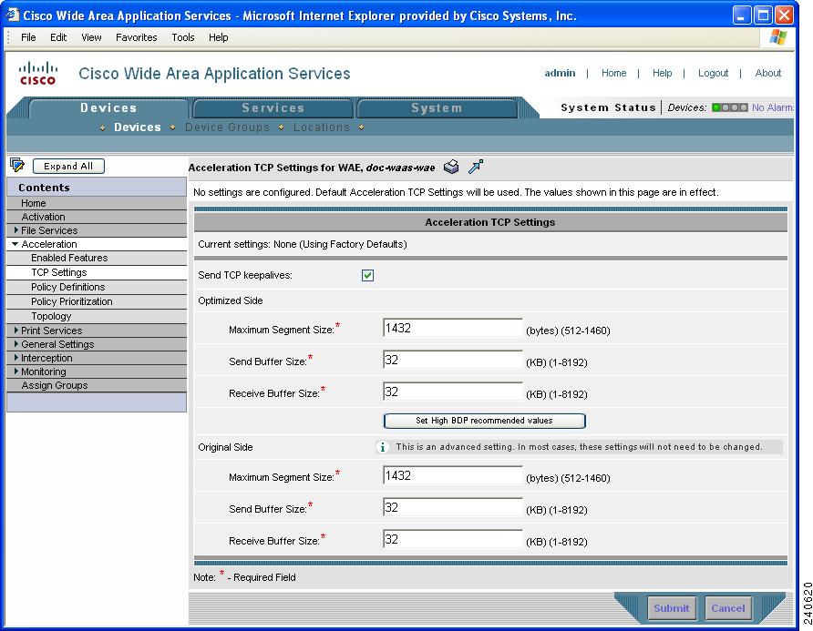The width and height of the screenshot is (813, 631).
Task: Select the Locations sub-tab
Action: (322, 127)
